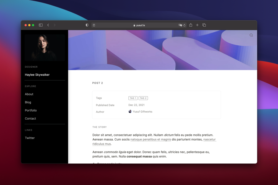Screen dimensions: 278x185
Task: Select the TAG 2 badge
Action: point(143,98)
